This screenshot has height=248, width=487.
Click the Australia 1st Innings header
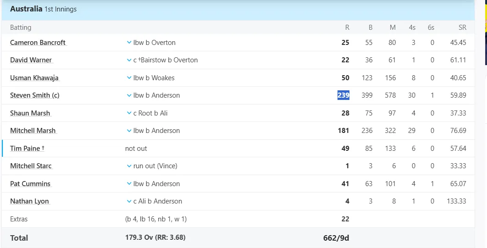coord(43,9)
